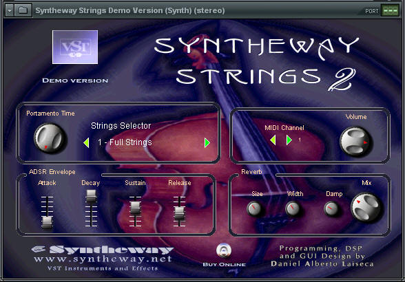
Task: Decrease MIDI Channel with left arrow
Action: (x=273, y=140)
